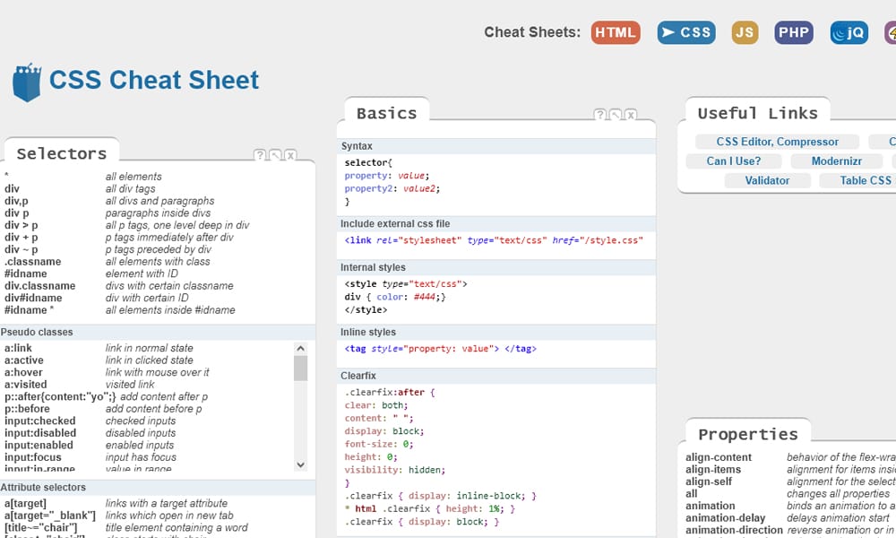Click the 'visibility: hidden;' code line

(x=395, y=470)
